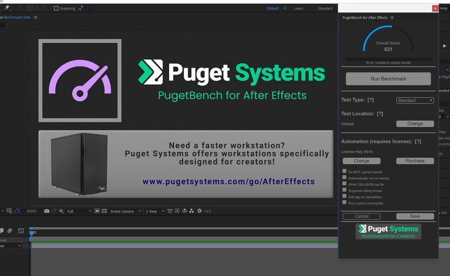Open the 1 View layout dropdown
450x276 pixels.
click(155, 211)
